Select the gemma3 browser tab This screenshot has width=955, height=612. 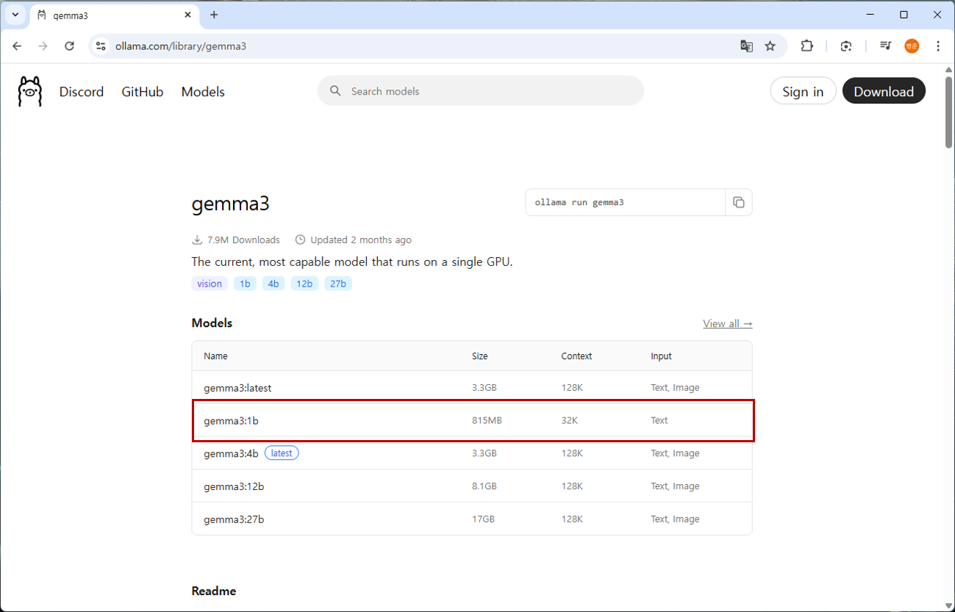(x=115, y=15)
